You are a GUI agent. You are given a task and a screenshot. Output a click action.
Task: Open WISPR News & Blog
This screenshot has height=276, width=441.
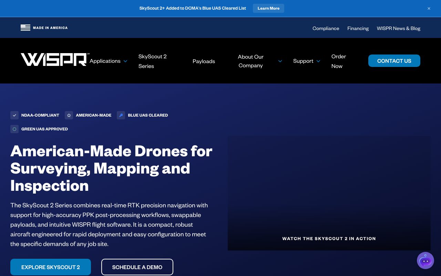[399, 28]
